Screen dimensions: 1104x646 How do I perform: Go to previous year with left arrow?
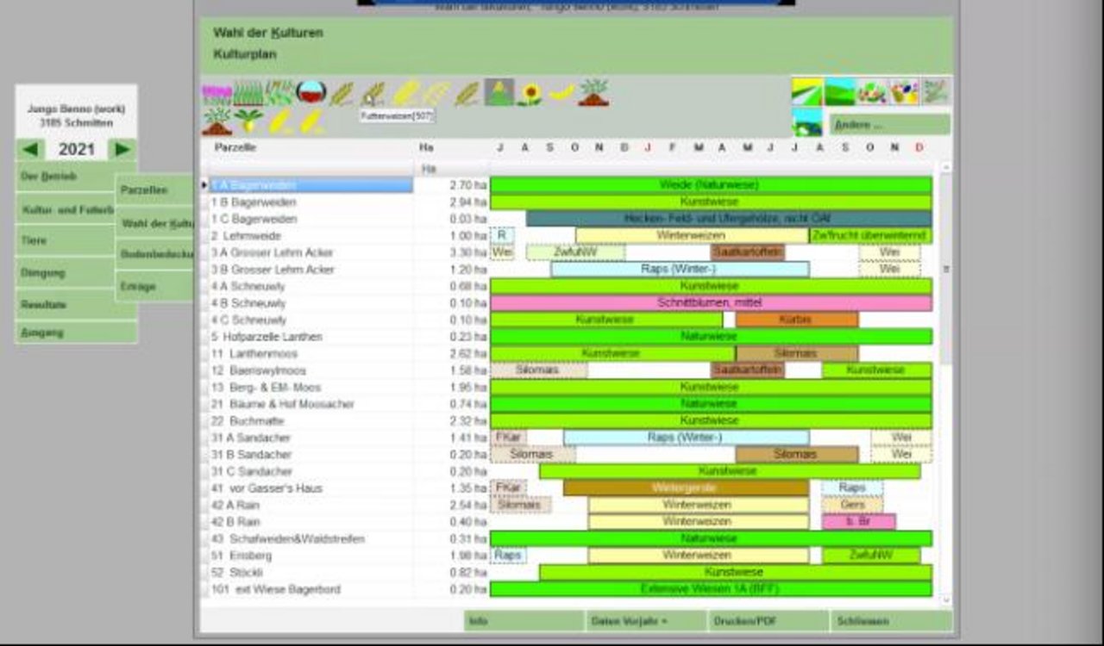(x=31, y=149)
